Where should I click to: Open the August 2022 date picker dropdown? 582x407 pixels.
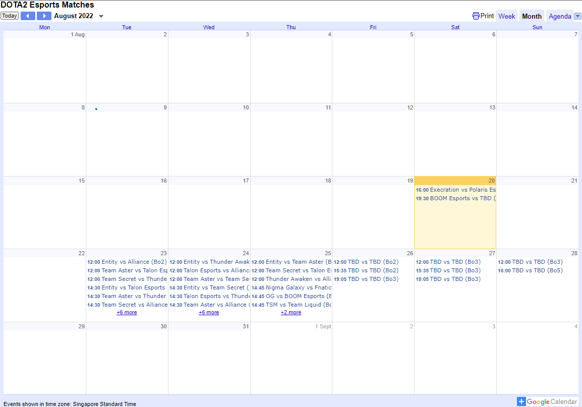(101, 16)
